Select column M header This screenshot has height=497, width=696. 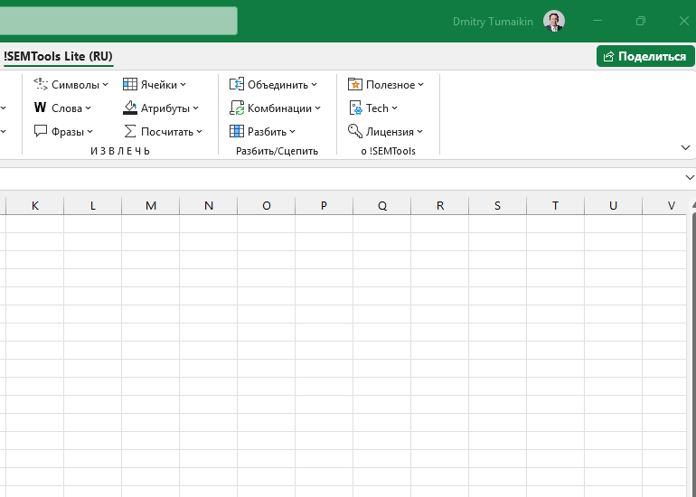click(x=150, y=205)
